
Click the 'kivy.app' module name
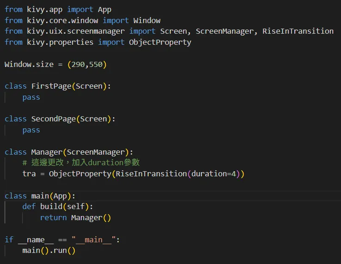coord(44,10)
